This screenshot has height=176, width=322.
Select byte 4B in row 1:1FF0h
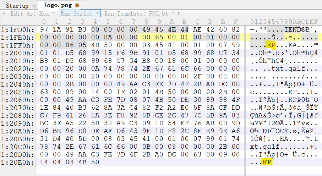pyautogui.click(x=95, y=45)
